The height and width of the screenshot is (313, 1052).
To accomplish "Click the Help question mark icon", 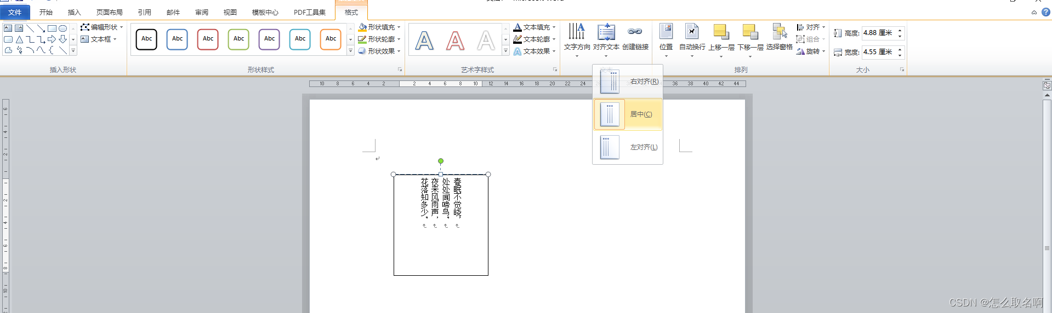I will pyautogui.click(x=1045, y=12).
